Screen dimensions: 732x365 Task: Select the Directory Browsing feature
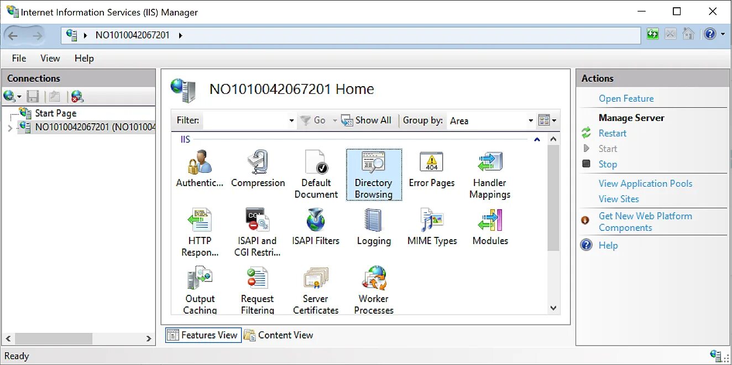point(374,174)
